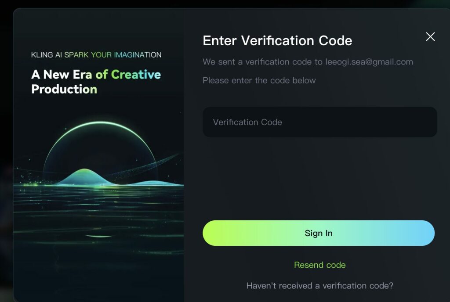The image size is (450, 302).
Task: Click the "A New Era" headline text
Action: 62,75
